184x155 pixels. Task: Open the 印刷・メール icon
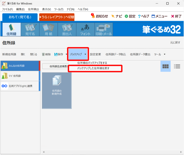tap(104, 29)
